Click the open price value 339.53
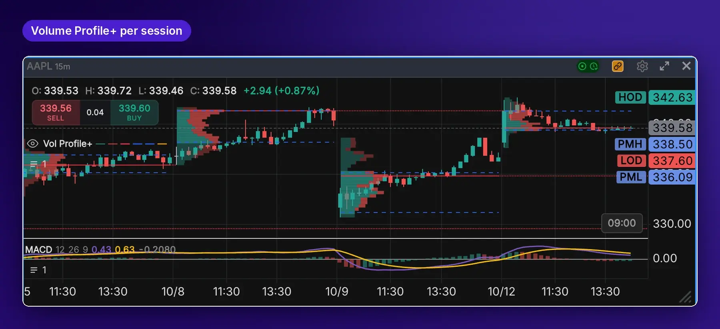Screen dimensions: 720x329 pyautogui.click(x=61, y=91)
